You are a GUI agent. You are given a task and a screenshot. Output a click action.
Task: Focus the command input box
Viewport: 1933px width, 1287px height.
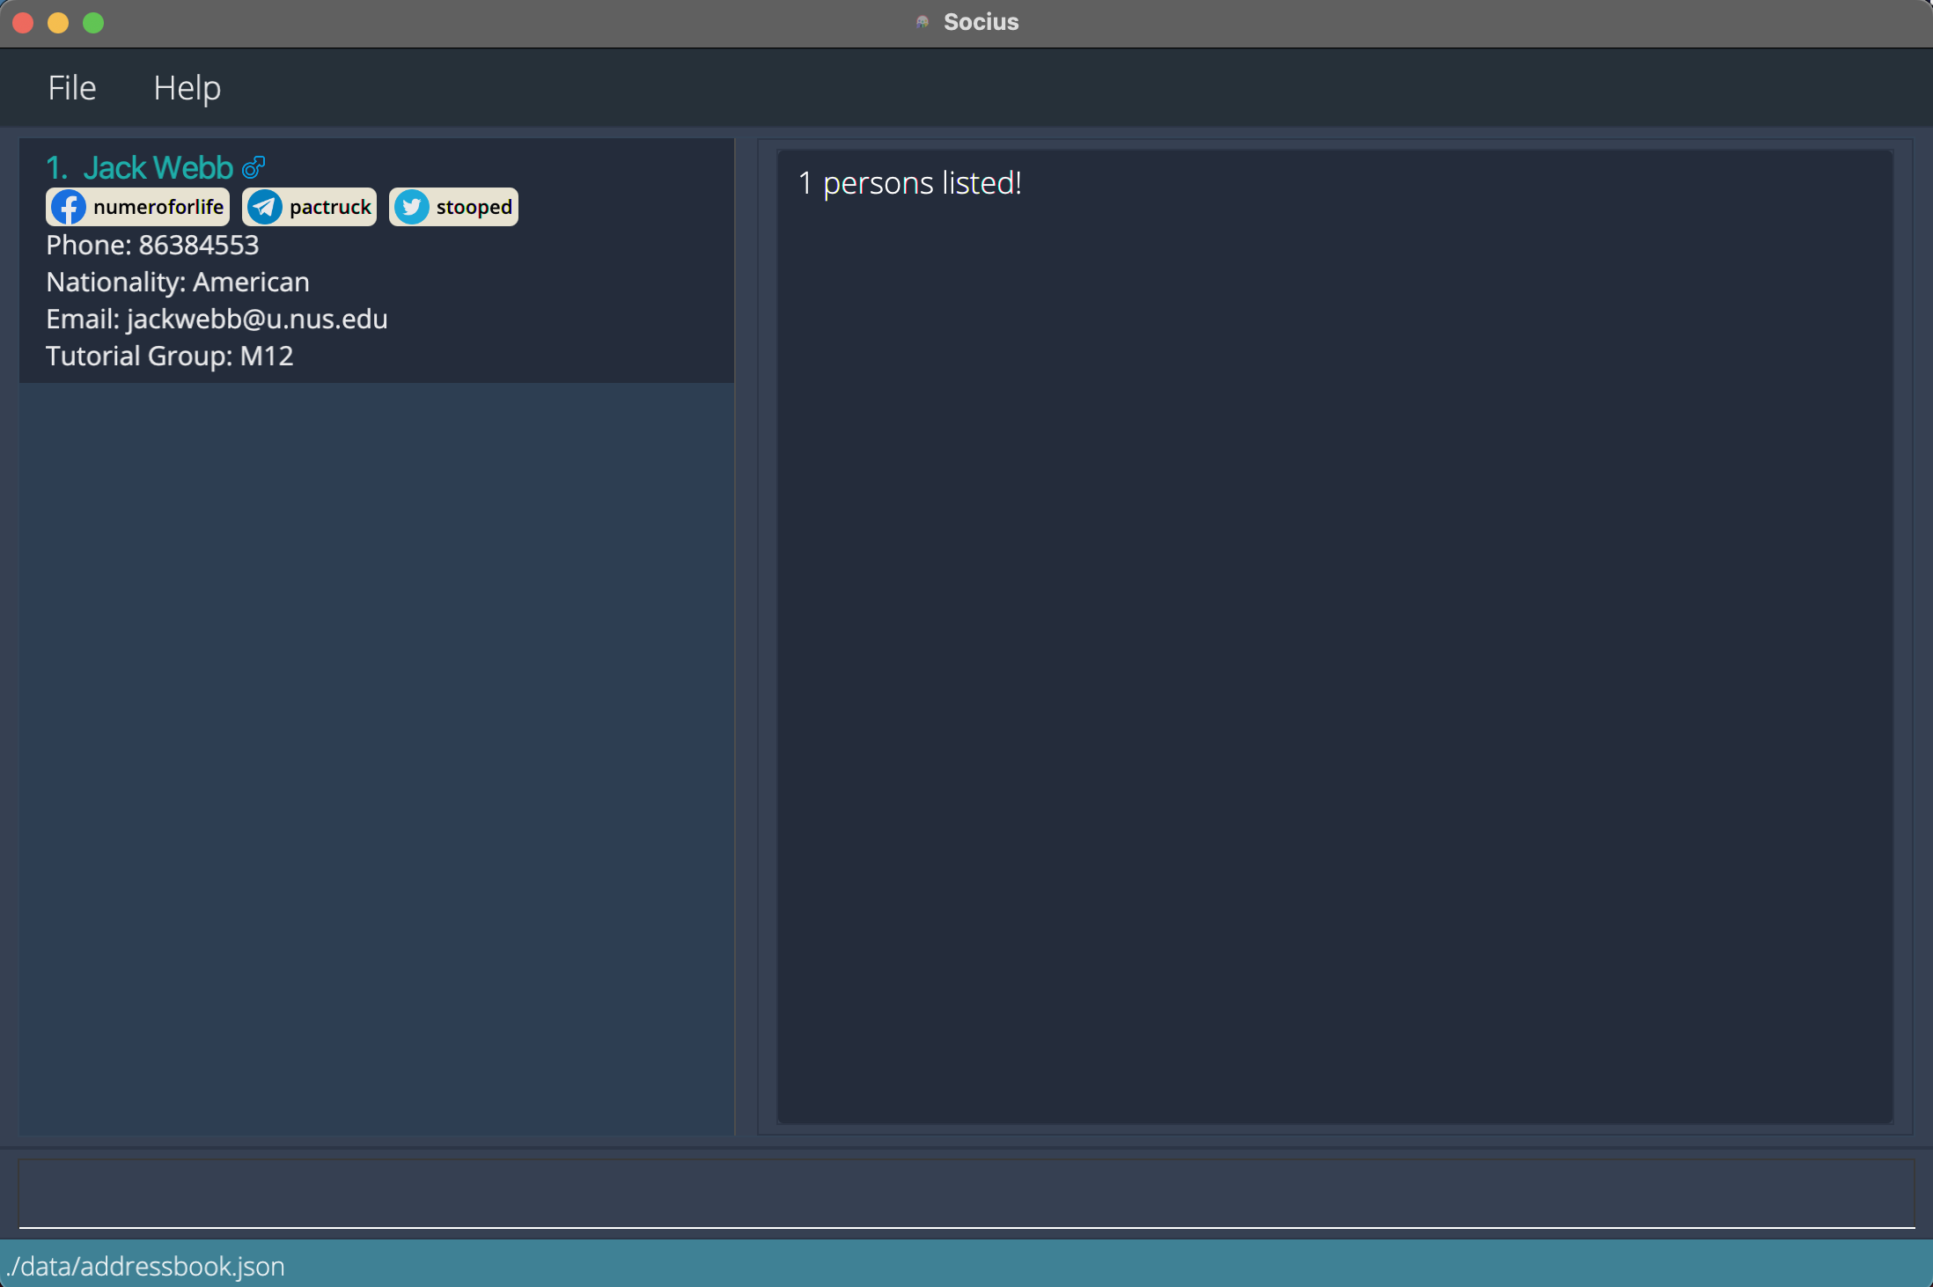pyautogui.click(x=966, y=1194)
